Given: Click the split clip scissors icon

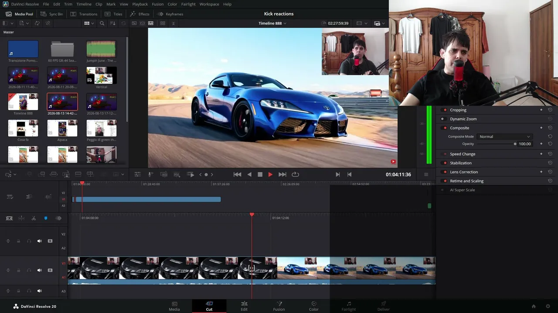Looking at the screenshot, I should pos(34,218).
